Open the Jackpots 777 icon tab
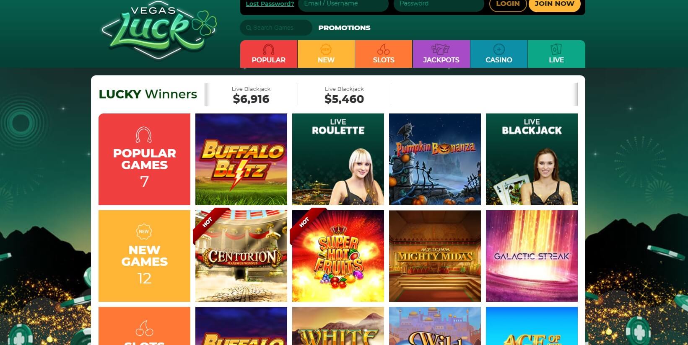688x345 pixels. tap(441, 54)
